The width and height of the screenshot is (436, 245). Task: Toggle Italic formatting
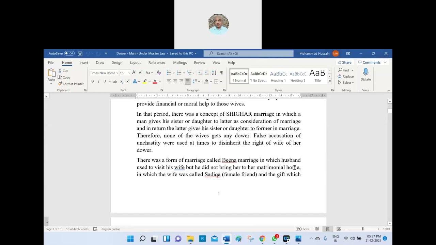click(x=98, y=81)
